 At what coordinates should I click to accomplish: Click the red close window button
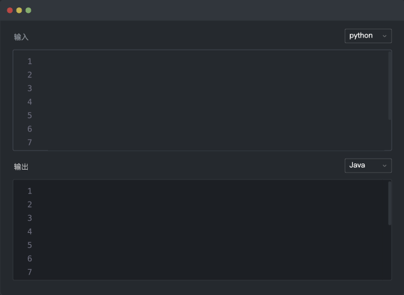point(10,10)
